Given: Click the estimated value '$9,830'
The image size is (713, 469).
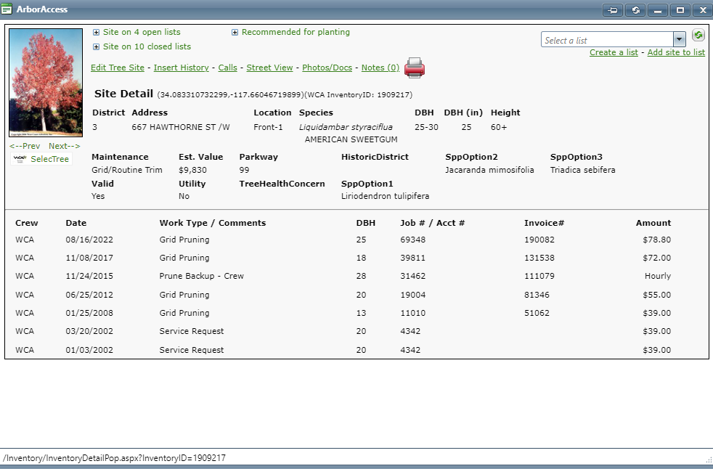Looking at the screenshot, I should (192, 170).
